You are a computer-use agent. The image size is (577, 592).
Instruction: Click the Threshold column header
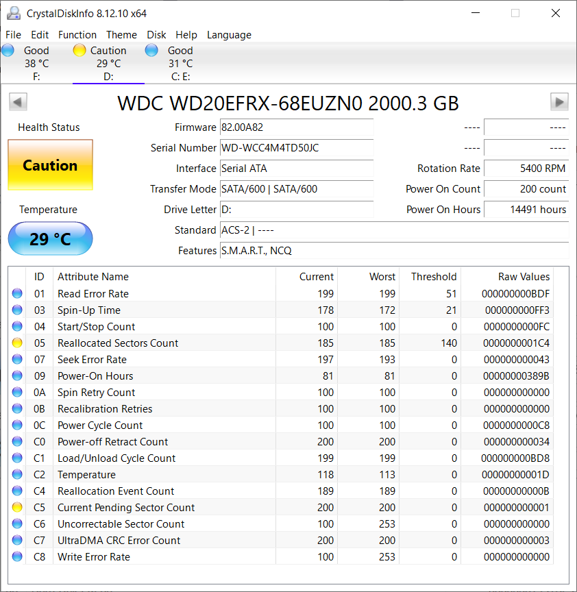click(430, 277)
